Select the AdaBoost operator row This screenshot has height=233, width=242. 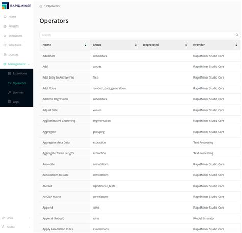click(x=140, y=56)
